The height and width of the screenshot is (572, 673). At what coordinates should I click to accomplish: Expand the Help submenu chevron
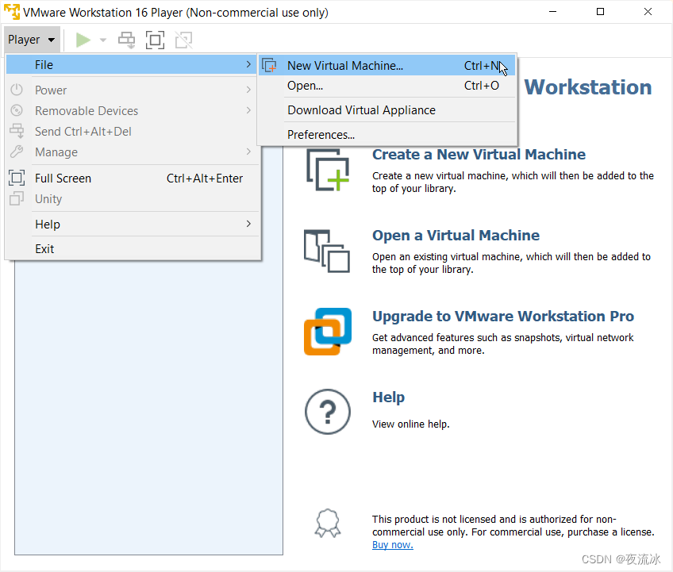[248, 224]
